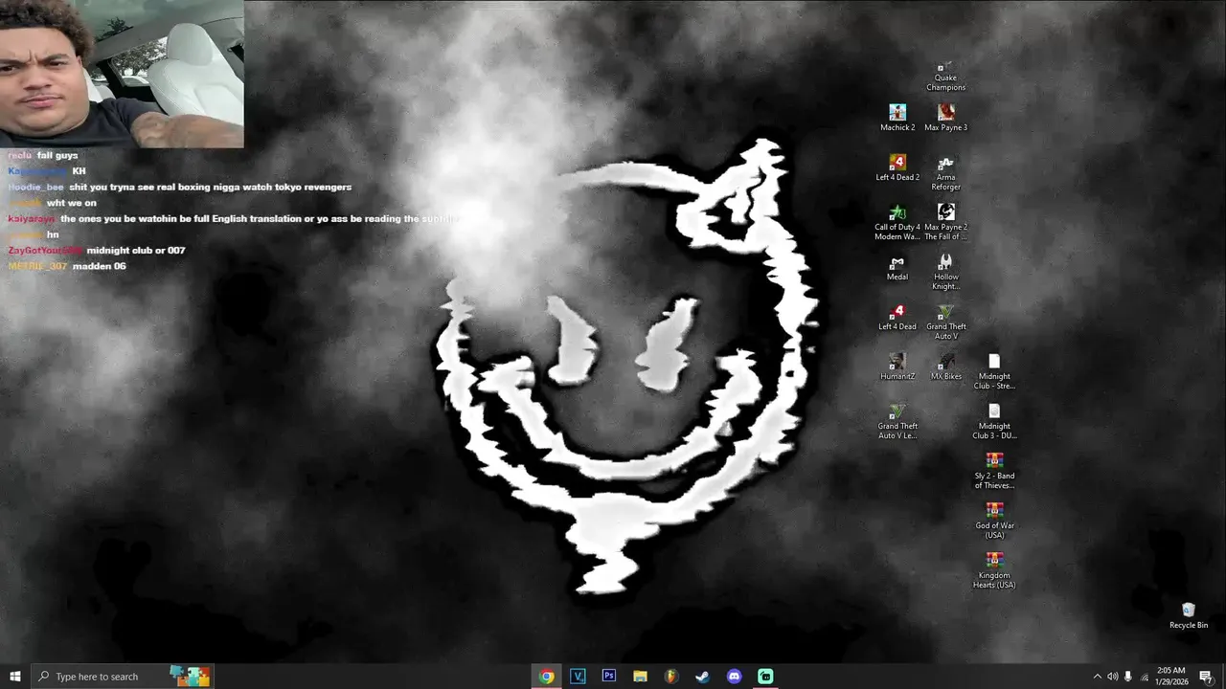
Task: Select the God of War (USA) archive
Action: click(994, 521)
